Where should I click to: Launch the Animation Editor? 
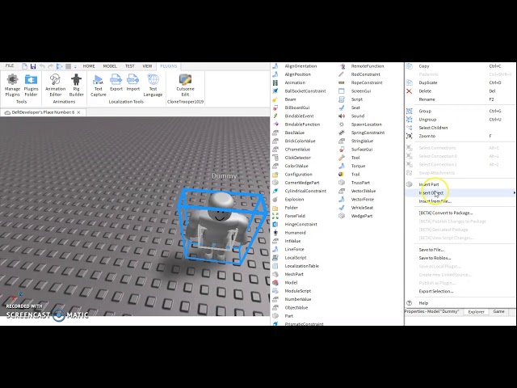coord(56,85)
